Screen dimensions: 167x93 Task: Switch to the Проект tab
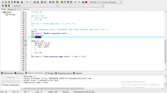click(x=4, y=9)
